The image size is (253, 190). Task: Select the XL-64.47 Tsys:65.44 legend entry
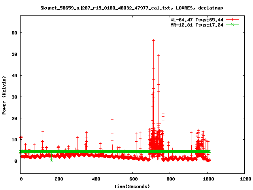pyautogui.click(x=197, y=20)
